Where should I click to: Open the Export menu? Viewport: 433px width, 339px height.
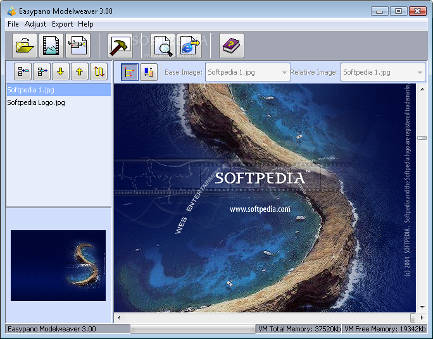pyautogui.click(x=63, y=24)
